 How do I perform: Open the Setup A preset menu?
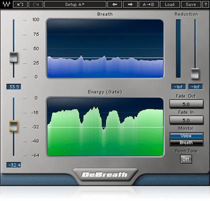(75, 4)
